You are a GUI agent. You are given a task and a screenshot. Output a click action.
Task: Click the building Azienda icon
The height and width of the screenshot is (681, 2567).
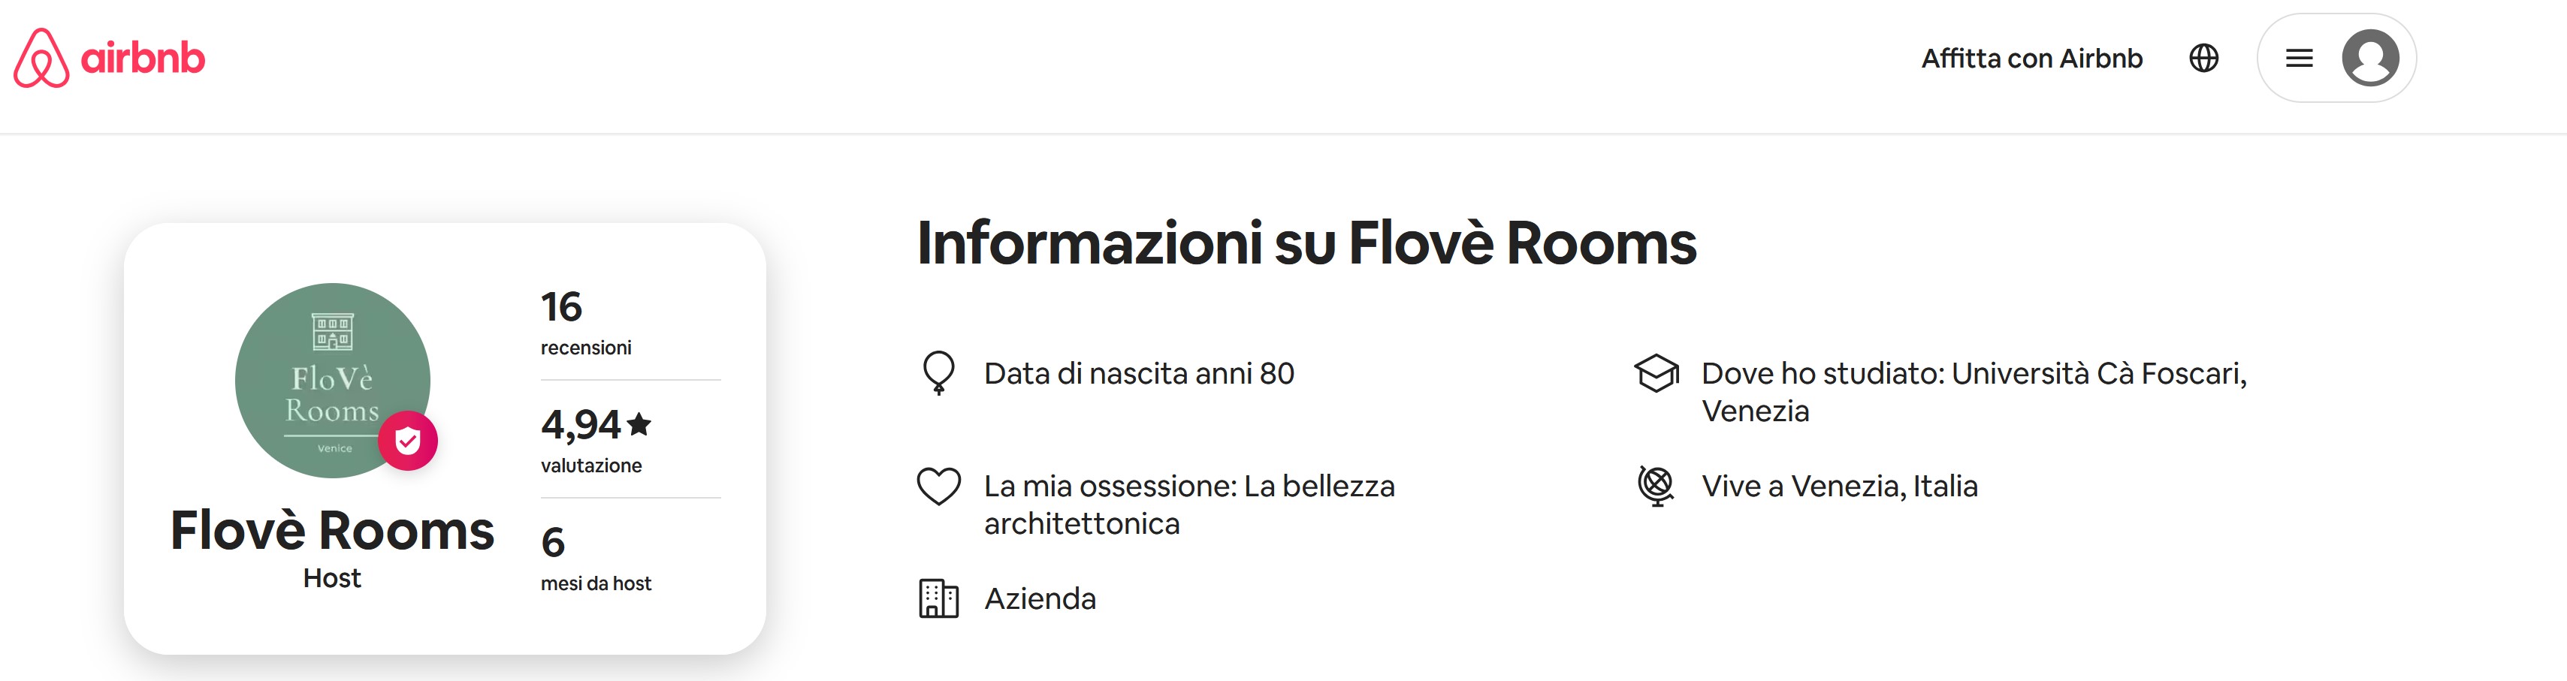(938, 598)
